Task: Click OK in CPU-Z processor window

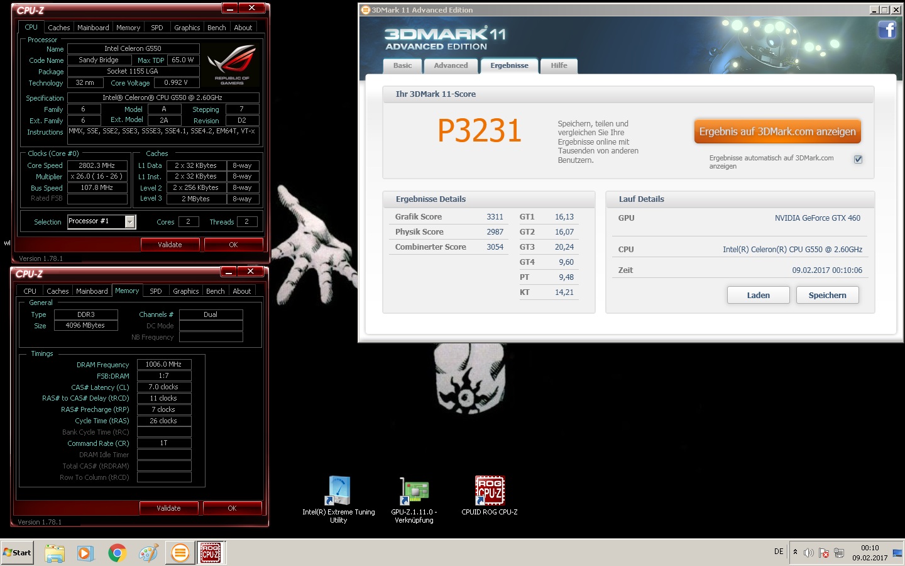Action: (233, 245)
